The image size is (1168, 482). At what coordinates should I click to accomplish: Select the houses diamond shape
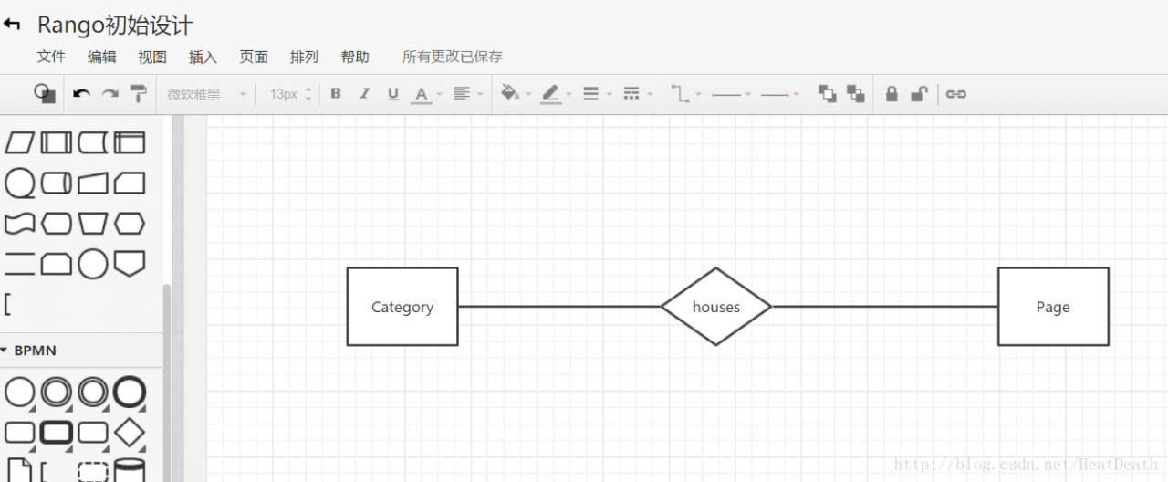tap(715, 307)
